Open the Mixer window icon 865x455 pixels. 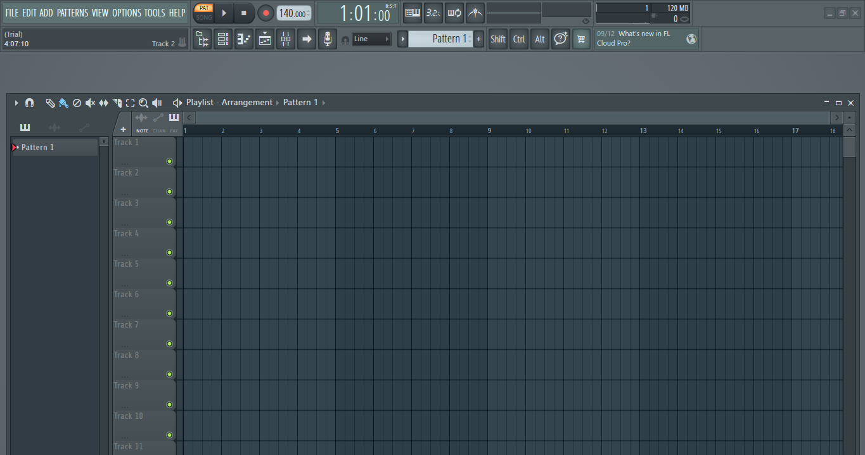pyautogui.click(x=286, y=39)
